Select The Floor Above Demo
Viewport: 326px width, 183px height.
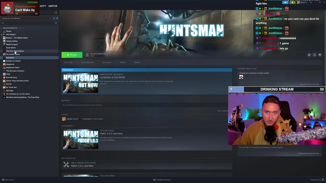point(15,51)
